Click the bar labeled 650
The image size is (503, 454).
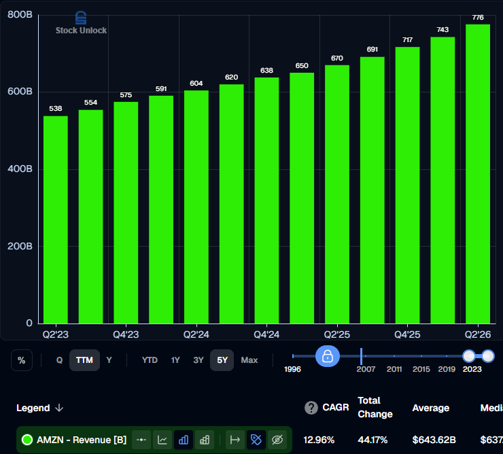(302, 198)
